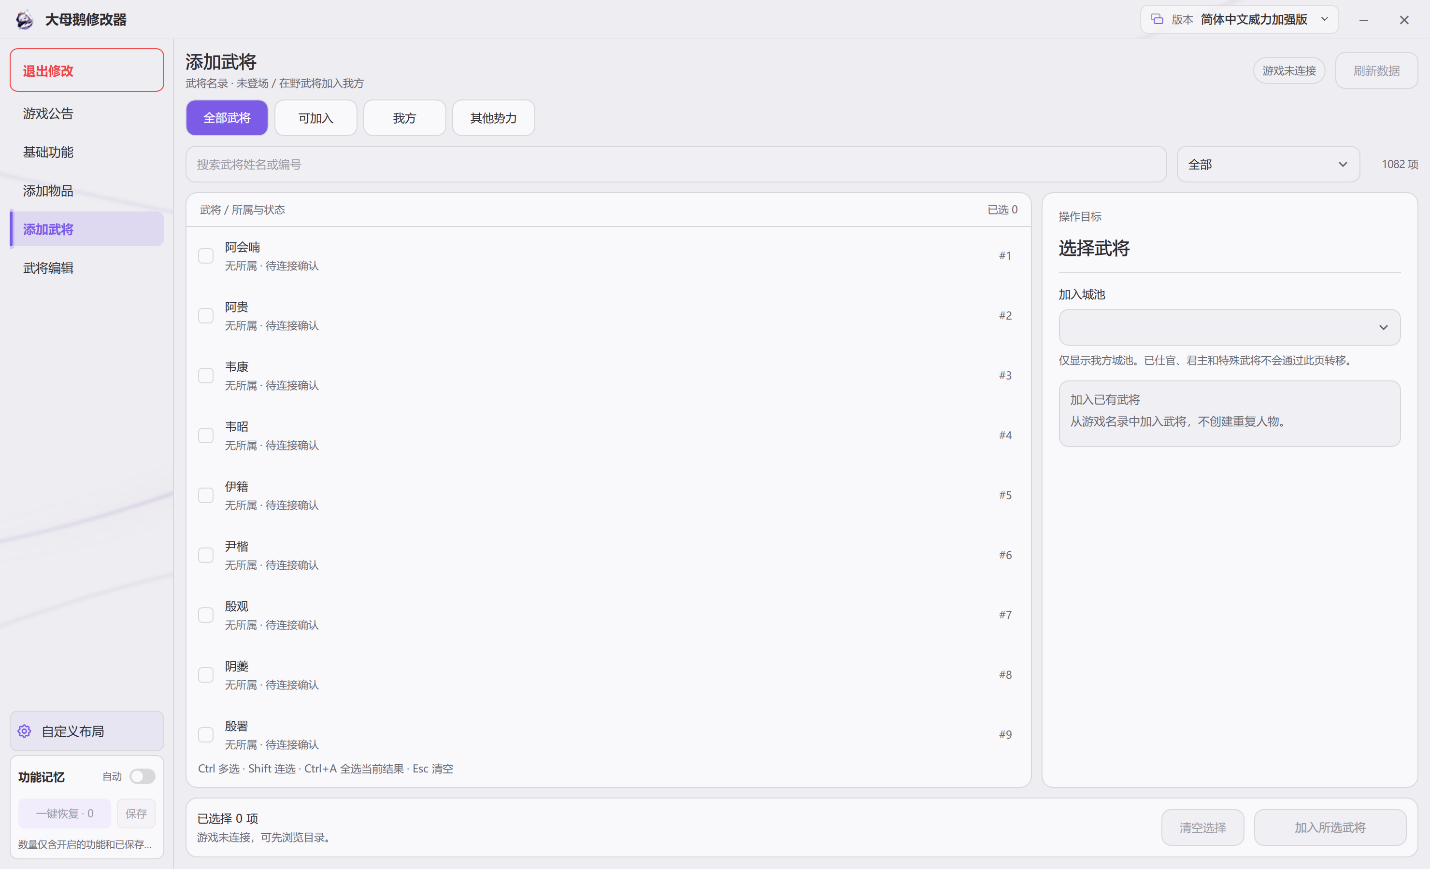
Task: Focus the 搜索武将姓名或编号 search field
Action: [676, 164]
